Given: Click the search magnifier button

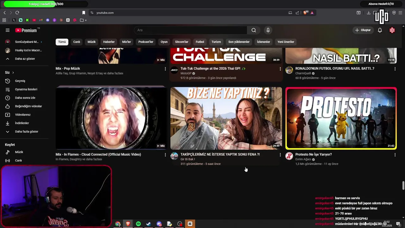Looking at the screenshot, I should pos(254,30).
